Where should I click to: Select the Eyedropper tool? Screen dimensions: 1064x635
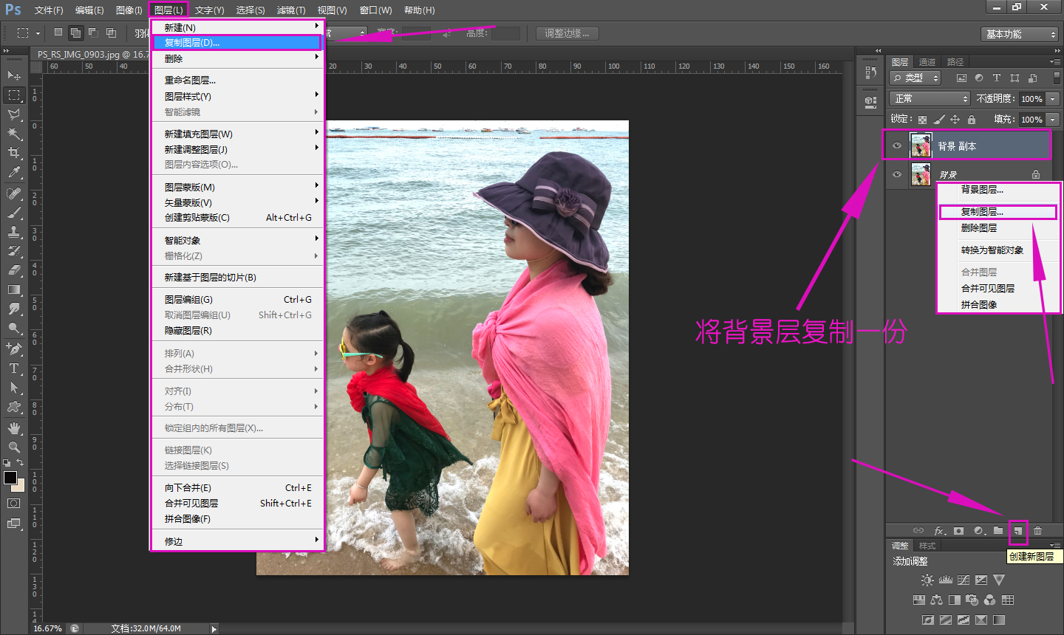[x=14, y=172]
